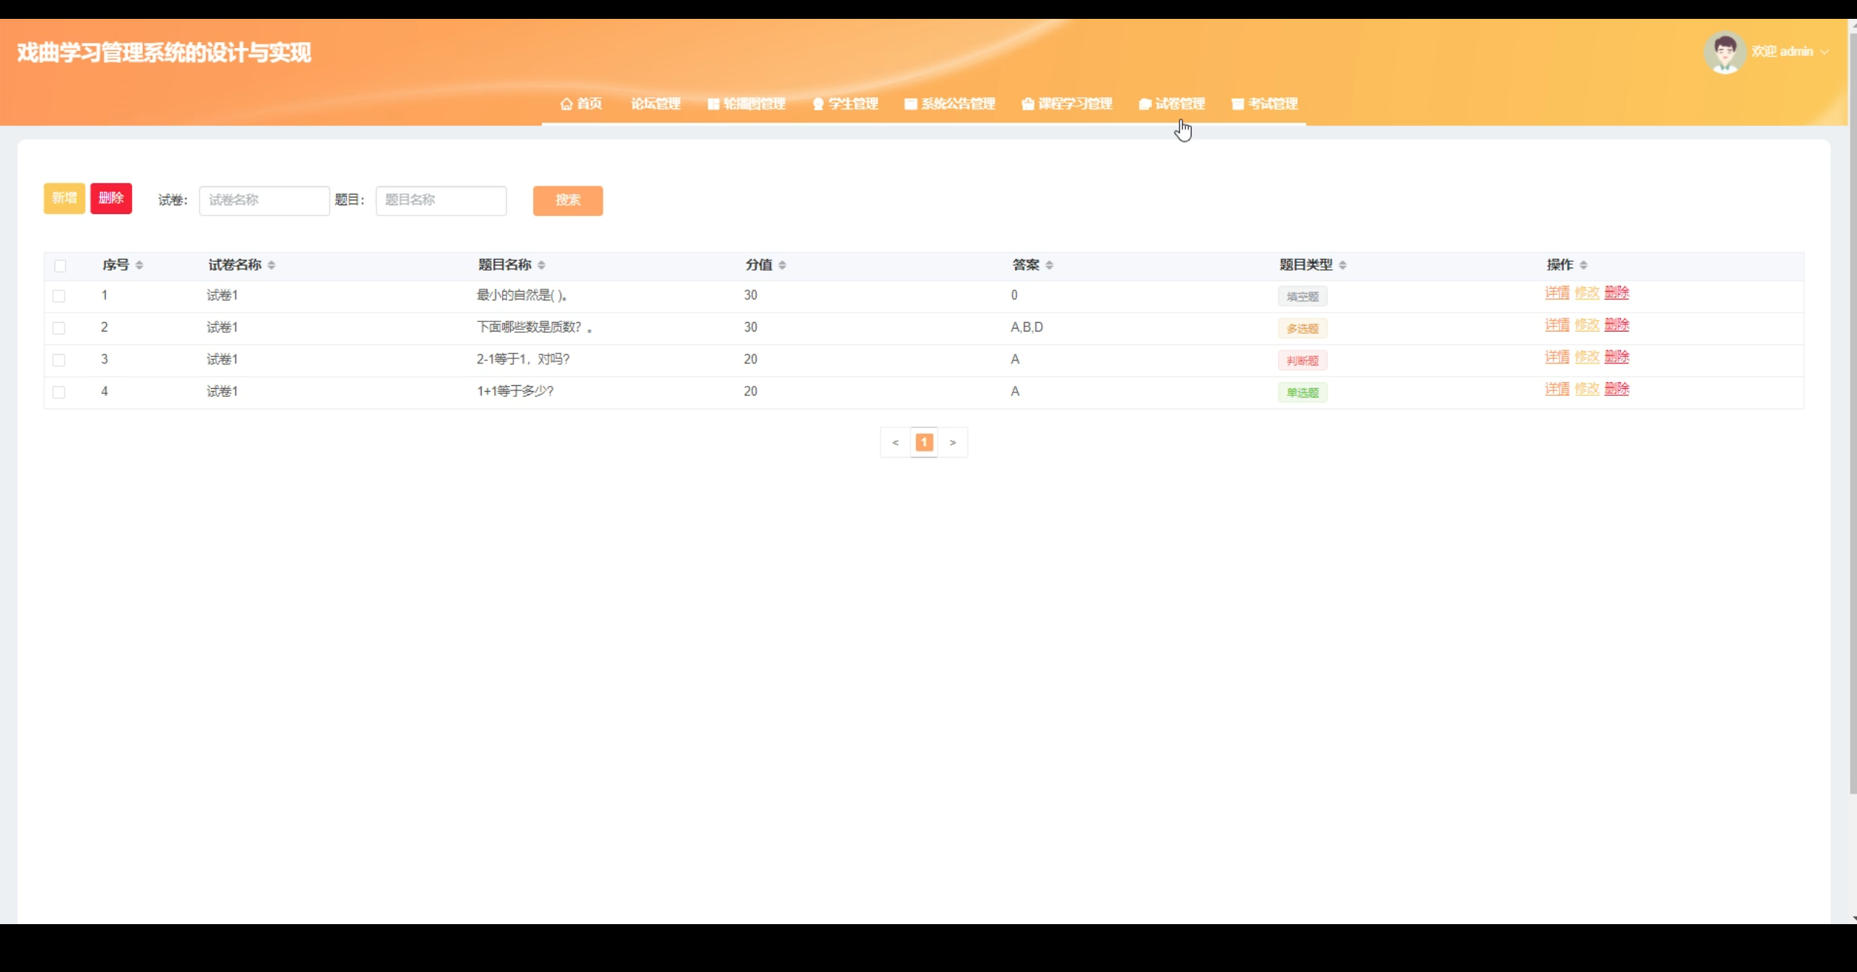
Task: Sort by 分值 column arrows
Action: (x=782, y=265)
